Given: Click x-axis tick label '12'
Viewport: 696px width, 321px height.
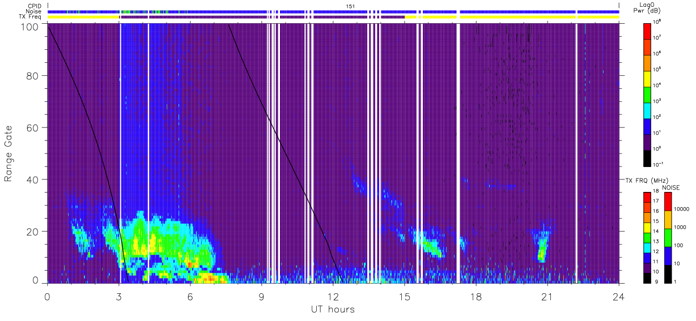Looking at the screenshot, I should click(333, 296).
